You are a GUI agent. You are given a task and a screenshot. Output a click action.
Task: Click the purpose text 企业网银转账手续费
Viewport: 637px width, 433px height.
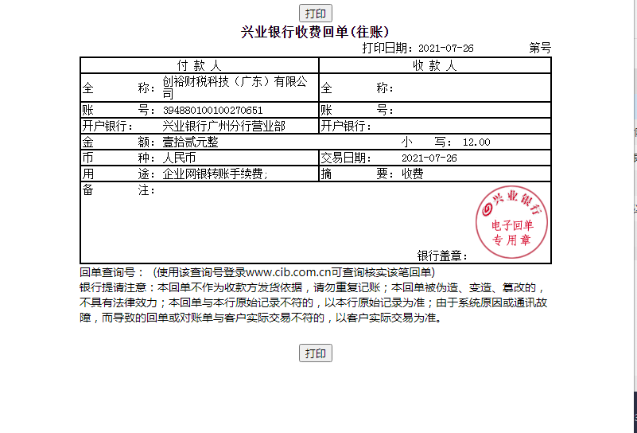tap(215, 174)
